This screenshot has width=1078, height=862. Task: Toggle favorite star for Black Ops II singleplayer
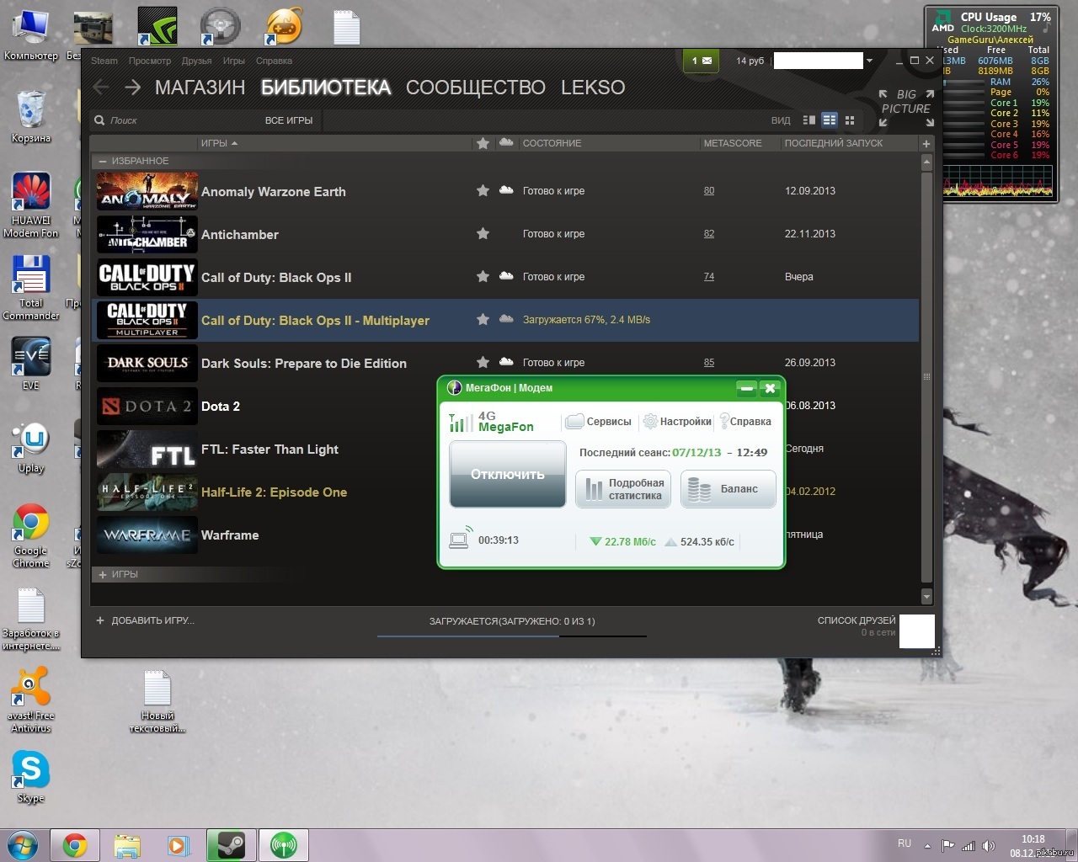[483, 276]
